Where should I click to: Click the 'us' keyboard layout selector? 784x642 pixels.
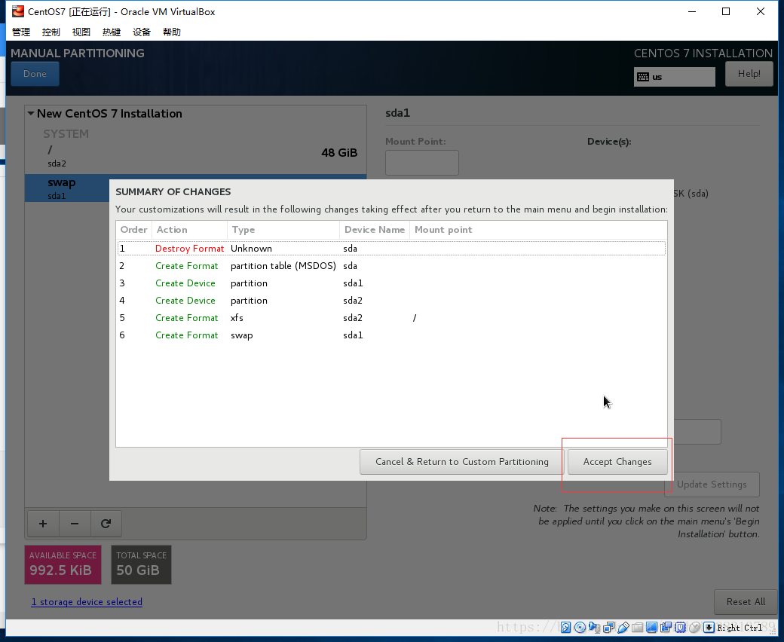(x=675, y=77)
